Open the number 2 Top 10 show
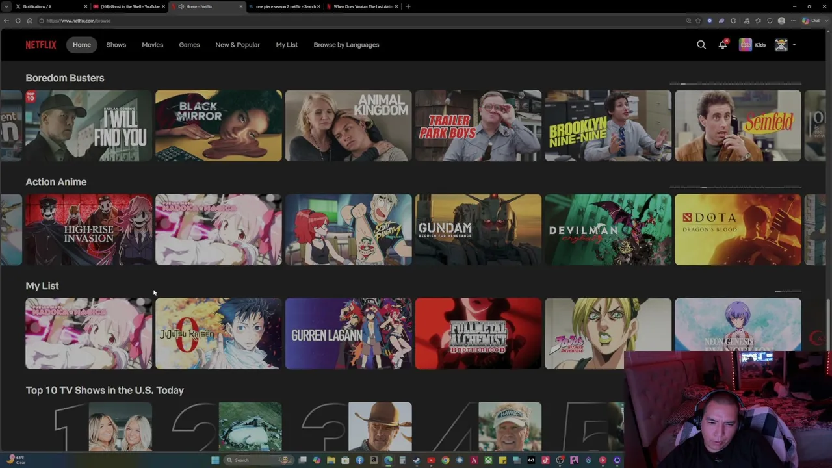832x468 pixels. pyautogui.click(x=227, y=426)
